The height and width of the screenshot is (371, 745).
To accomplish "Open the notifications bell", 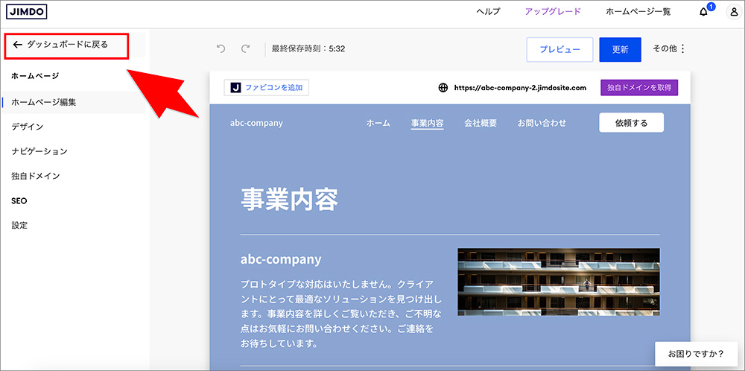I will tap(704, 13).
